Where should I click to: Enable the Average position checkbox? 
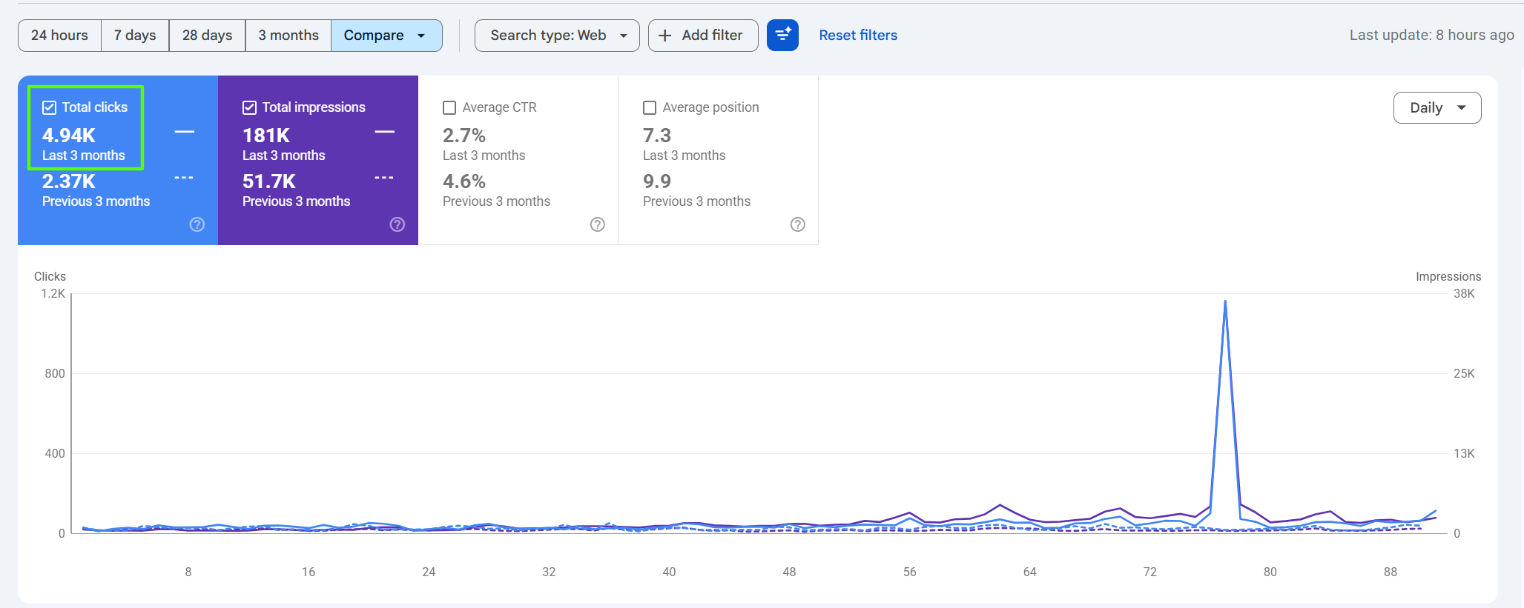coord(650,107)
